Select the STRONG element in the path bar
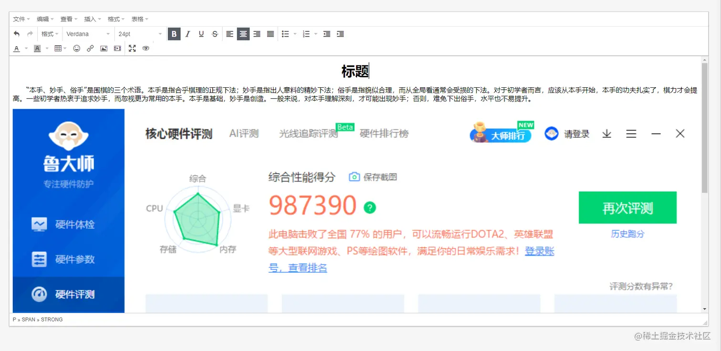The image size is (721, 351). point(52,320)
